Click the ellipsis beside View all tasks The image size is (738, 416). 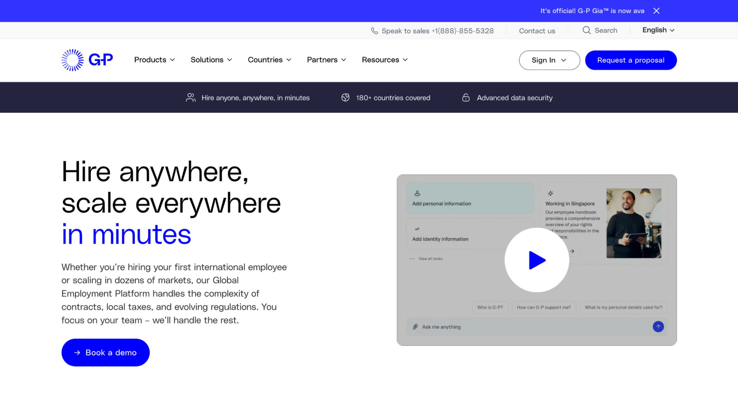pyautogui.click(x=412, y=259)
